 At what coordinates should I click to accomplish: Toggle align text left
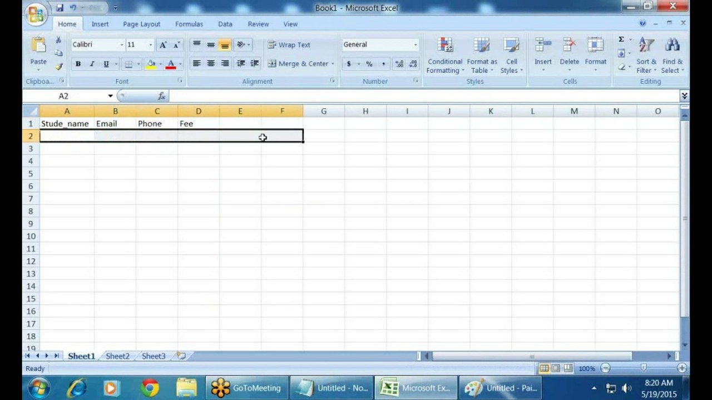196,63
